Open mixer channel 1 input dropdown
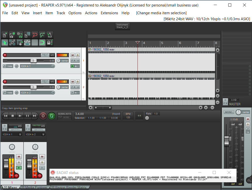This screenshot has width=252, height=190. click(x=12, y=134)
